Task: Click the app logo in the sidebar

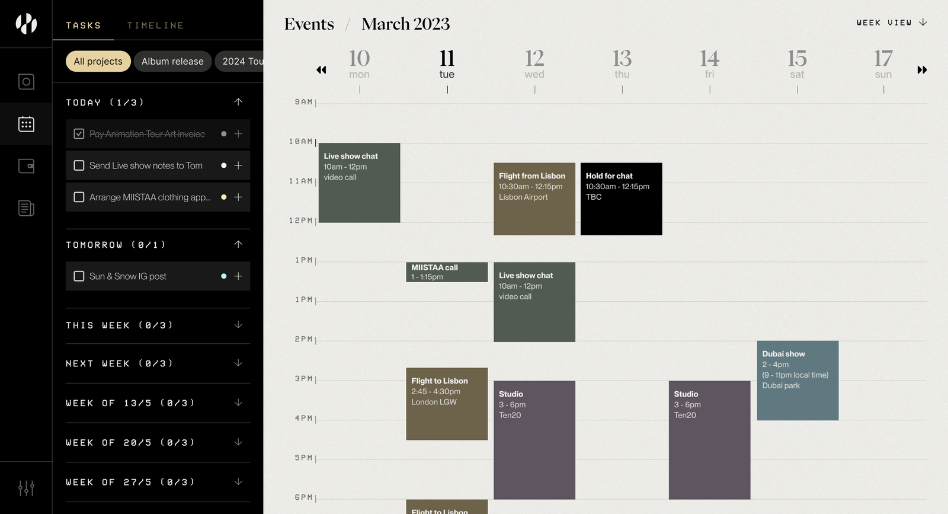Action: coord(26,24)
